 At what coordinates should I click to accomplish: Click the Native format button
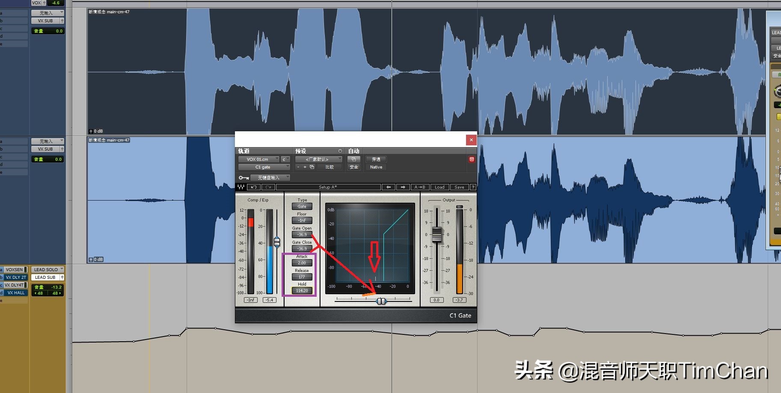[376, 167]
